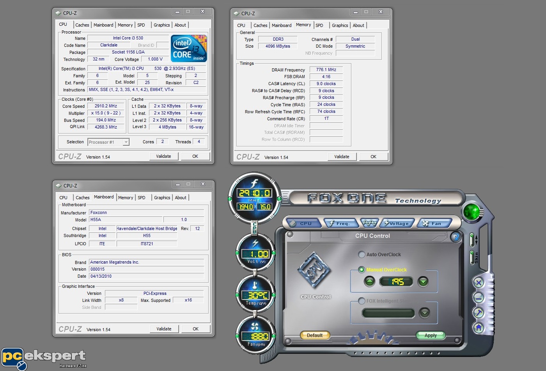Open Caches tab in Mainboard CPU-Z window
546x371 pixels.
tap(83, 198)
